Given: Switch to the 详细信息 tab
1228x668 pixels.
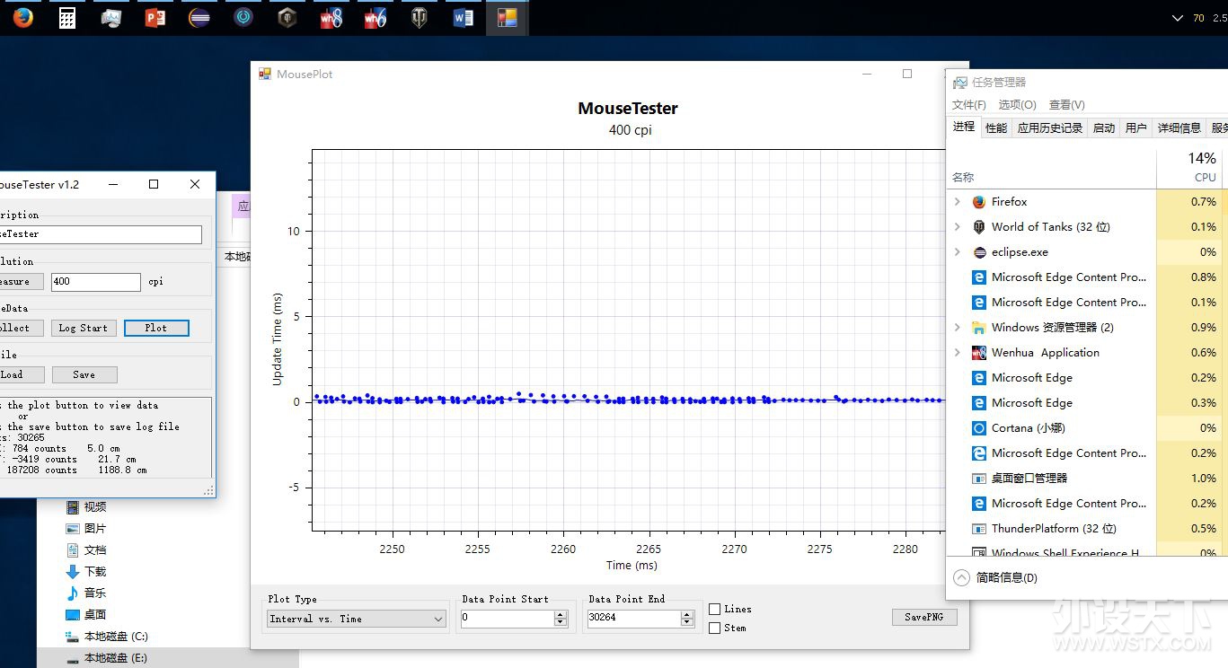Looking at the screenshot, I should pos(1179,127).
